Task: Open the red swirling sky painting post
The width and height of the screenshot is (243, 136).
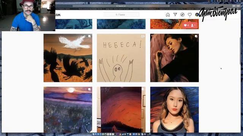Action: tap(121, 110)
